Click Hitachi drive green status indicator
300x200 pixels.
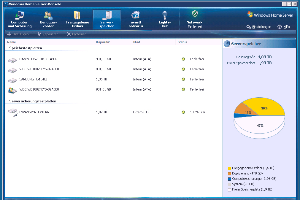(x=183, y=59)
